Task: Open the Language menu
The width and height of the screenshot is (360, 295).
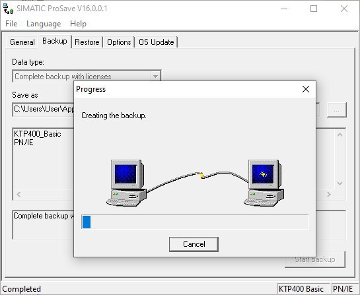Action: [44, 24]
